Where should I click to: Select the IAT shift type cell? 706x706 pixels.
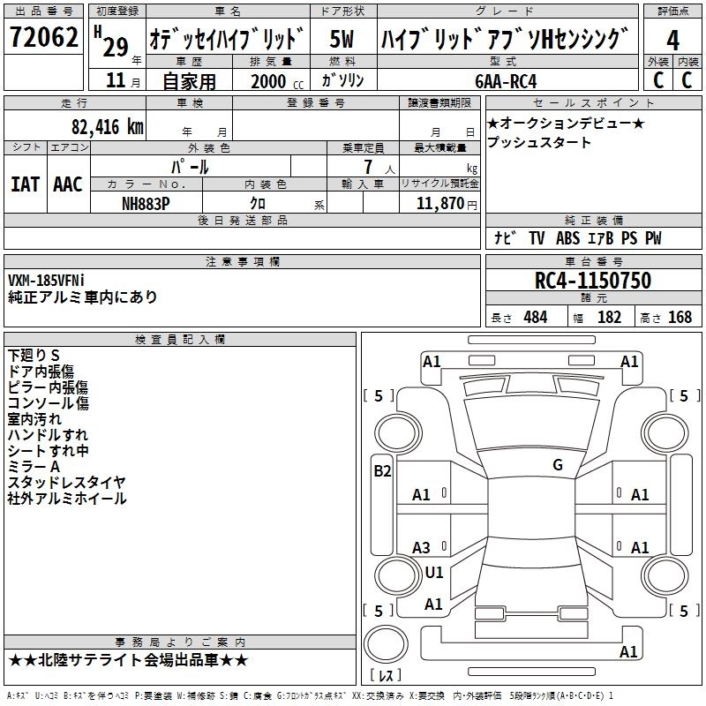pos(25,184)
